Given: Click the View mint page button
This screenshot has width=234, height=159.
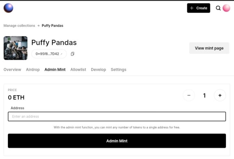Looking at the screenshot, I should pos(209,48).
